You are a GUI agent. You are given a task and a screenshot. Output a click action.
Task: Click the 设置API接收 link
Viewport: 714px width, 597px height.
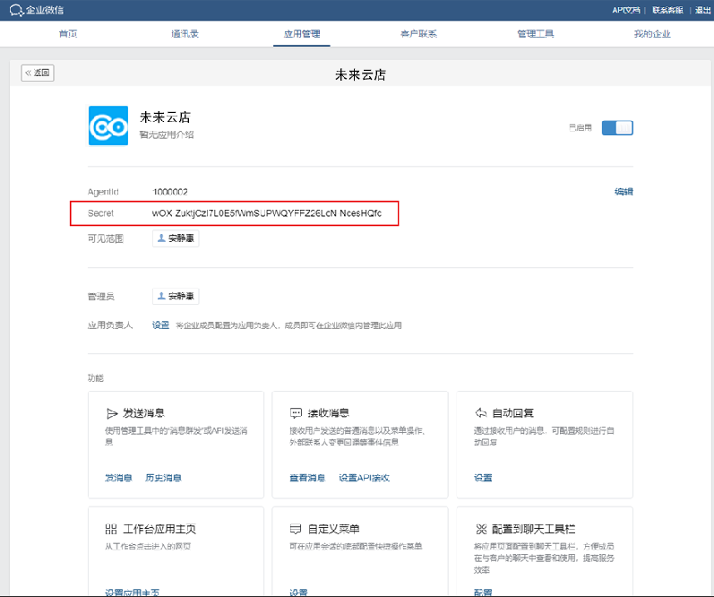pos(365,478)
